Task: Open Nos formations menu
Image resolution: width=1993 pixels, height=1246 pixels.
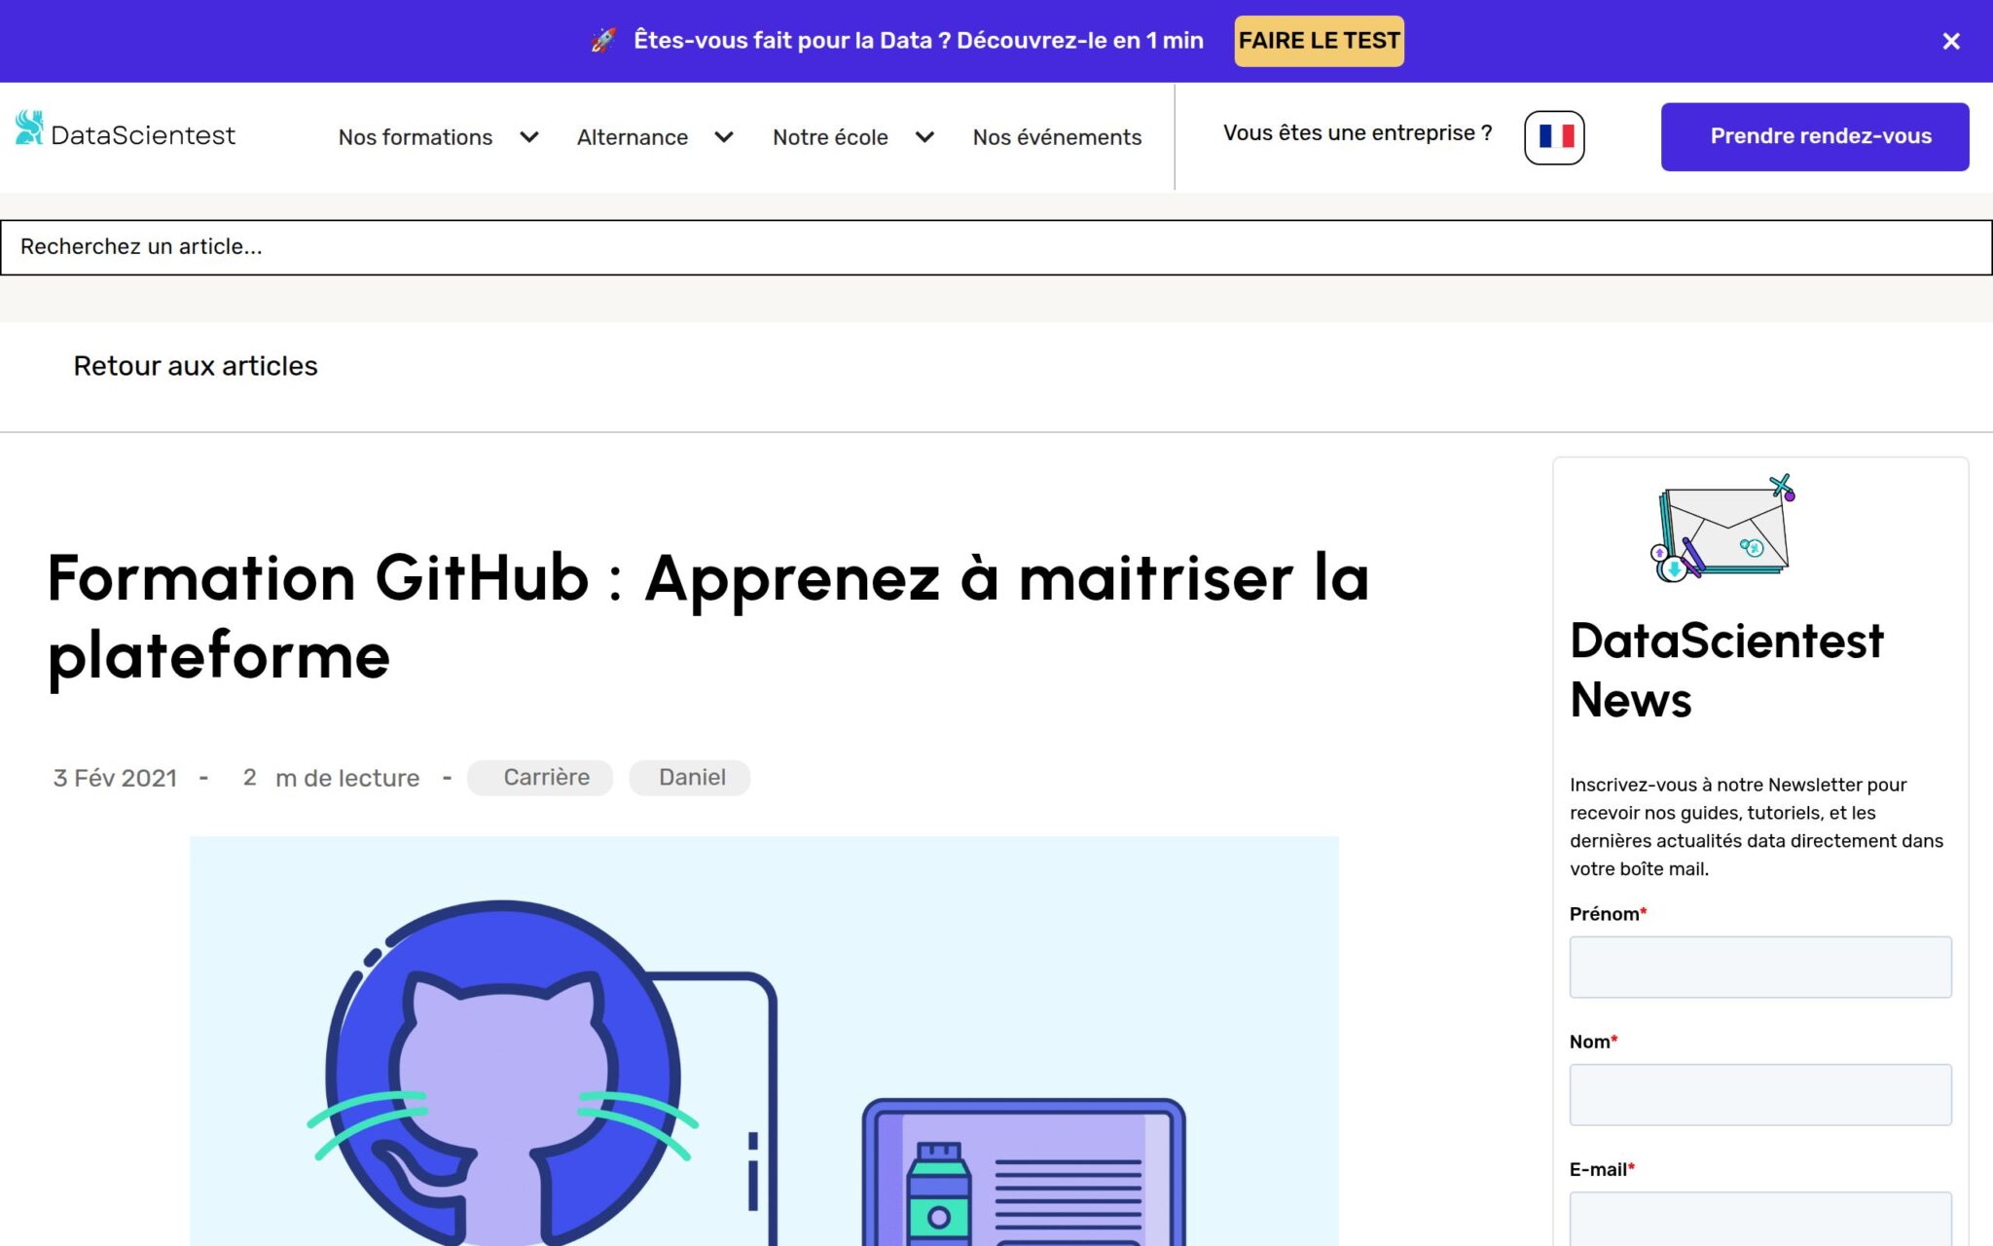Action: [416, 137]
